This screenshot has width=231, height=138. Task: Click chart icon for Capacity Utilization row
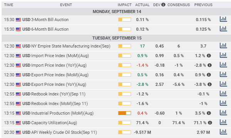coord(223,122)
